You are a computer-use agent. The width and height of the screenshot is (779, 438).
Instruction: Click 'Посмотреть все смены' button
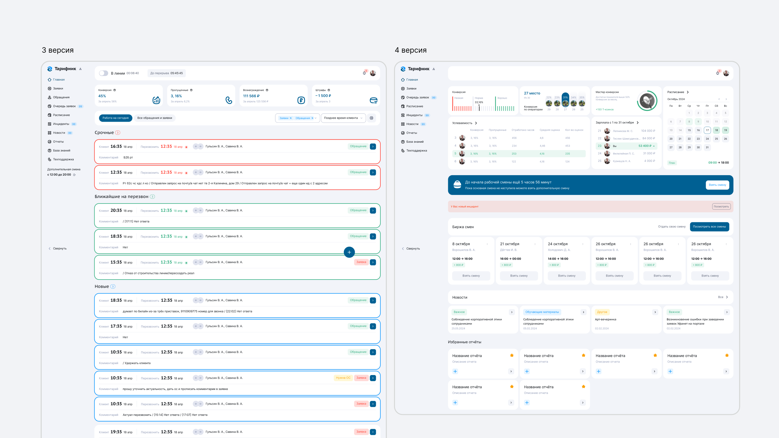point(709,227)
